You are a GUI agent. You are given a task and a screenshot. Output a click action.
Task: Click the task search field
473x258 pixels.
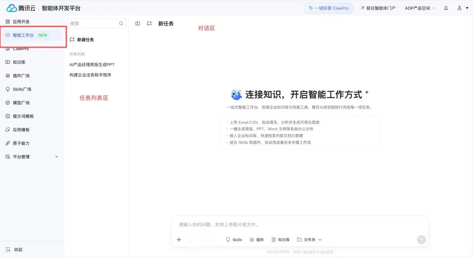click(x=96, y=24)
